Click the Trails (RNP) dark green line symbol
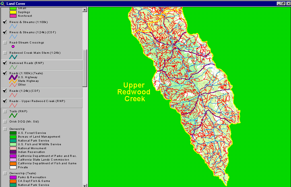Screen dimensions: 291x187 coord(13,115)
